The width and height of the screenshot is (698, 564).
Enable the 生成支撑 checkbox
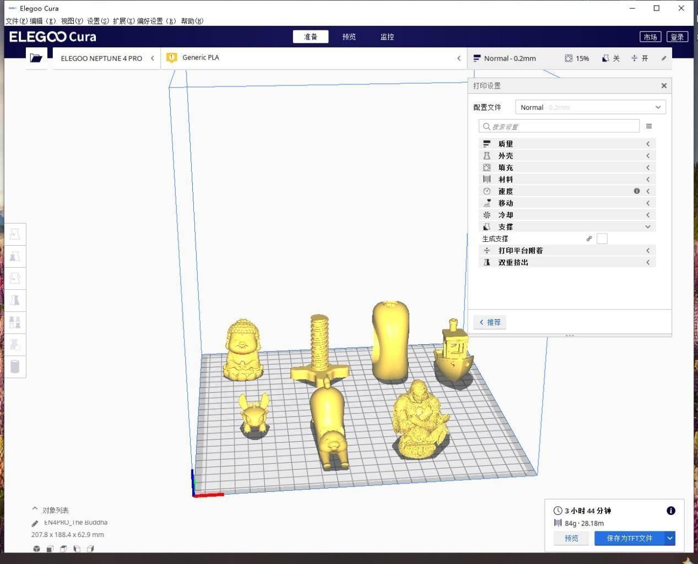[x=602, y=238]
